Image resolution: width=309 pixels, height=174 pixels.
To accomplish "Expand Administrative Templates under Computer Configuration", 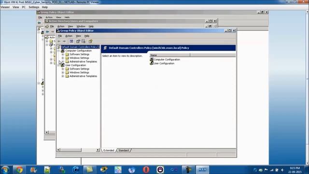I will (63, 61).
